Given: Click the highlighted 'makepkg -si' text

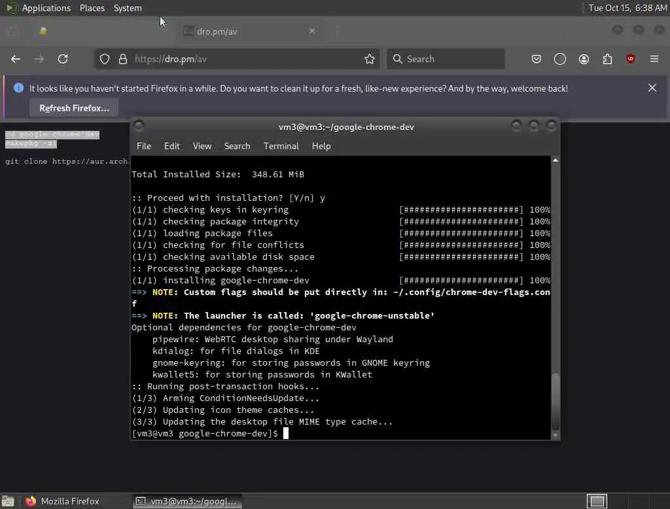Looking at the screenshot, I should coord(31,143).
